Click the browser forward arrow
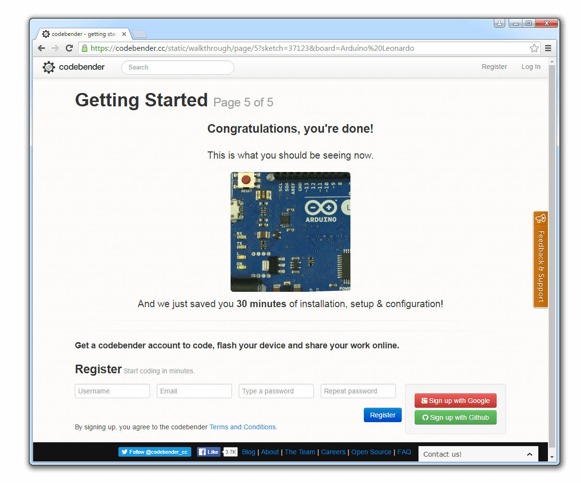 [x=55, y=48]
